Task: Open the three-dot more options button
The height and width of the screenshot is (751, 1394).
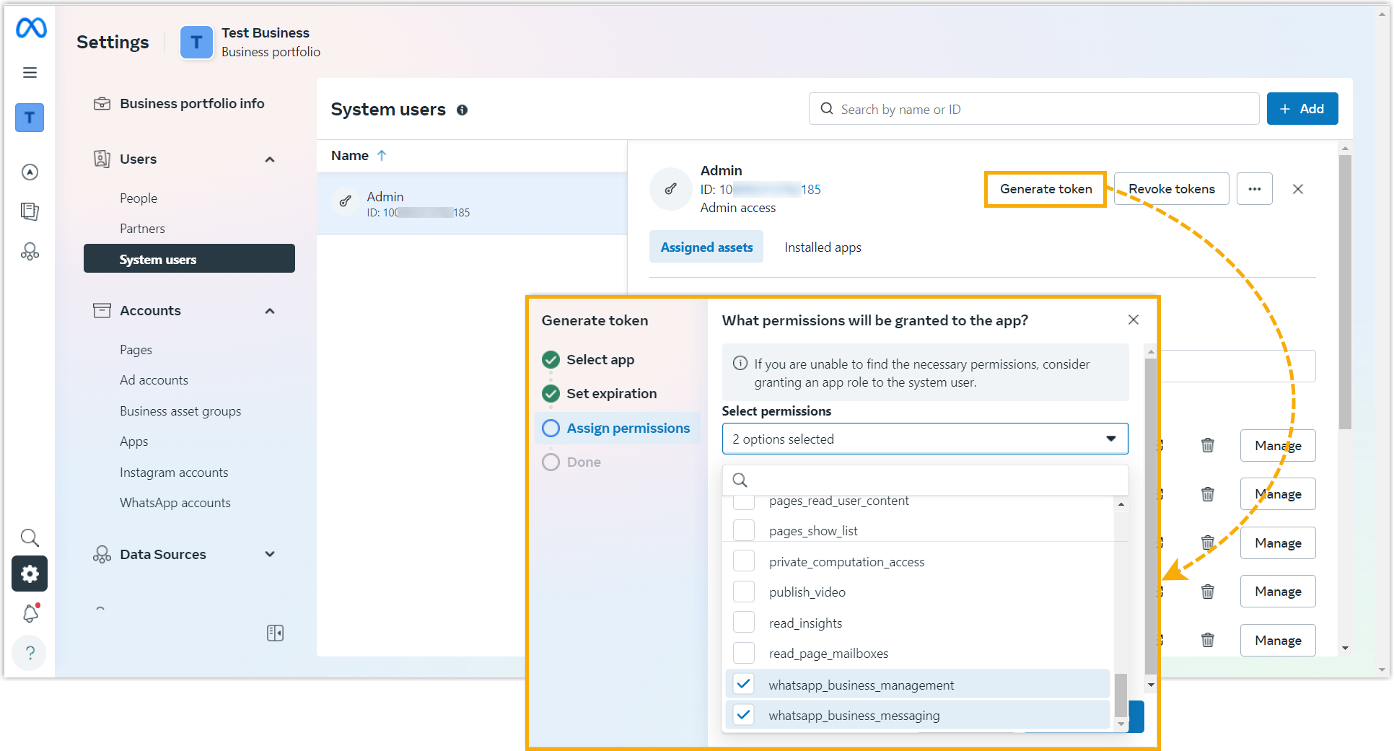Action: coord(1254,189)
